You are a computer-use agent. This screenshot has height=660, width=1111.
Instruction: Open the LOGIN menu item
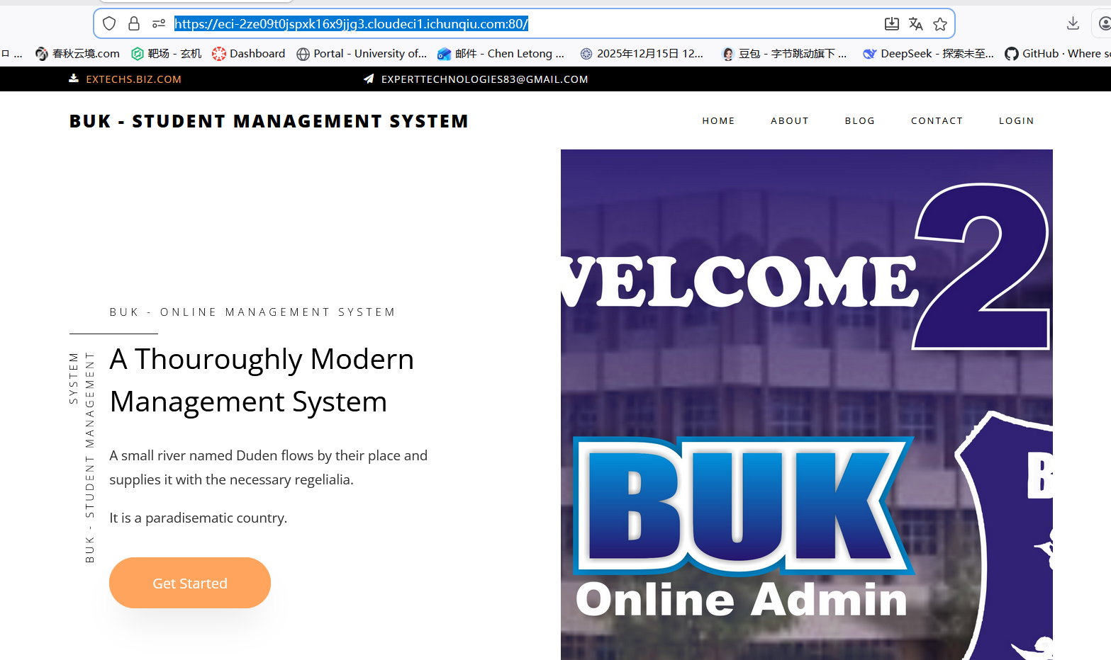click(x=1017, y=121)
